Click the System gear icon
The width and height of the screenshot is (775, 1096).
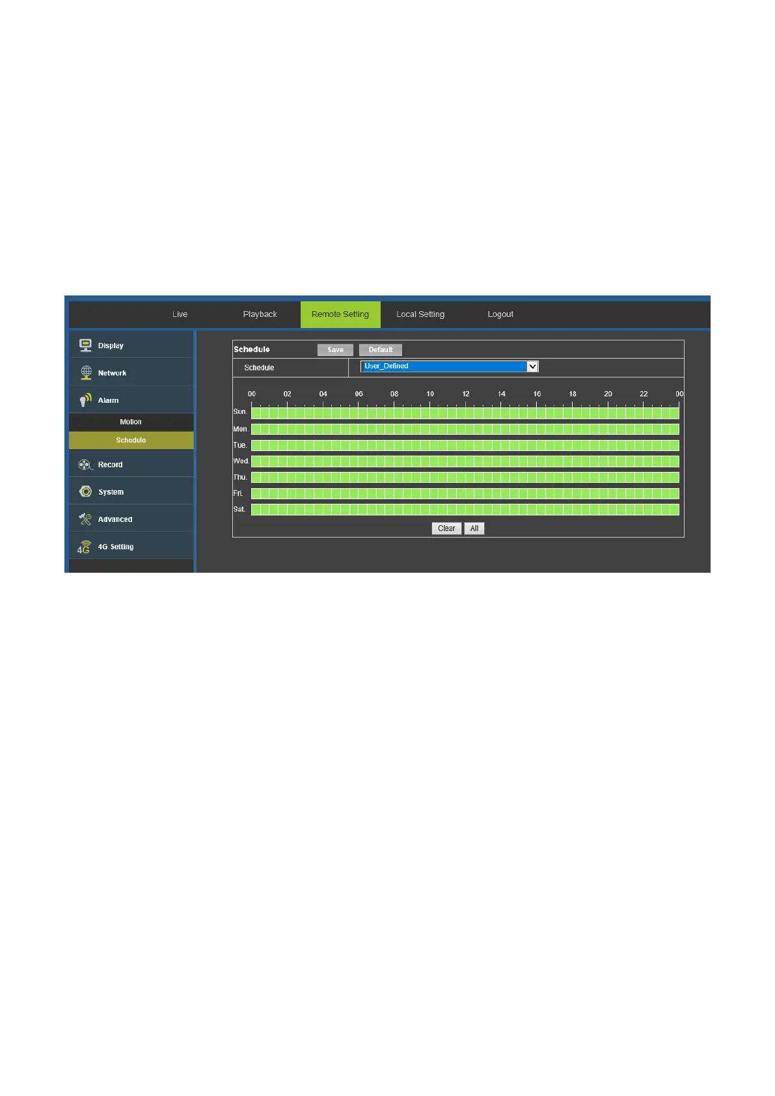point(85,491)
